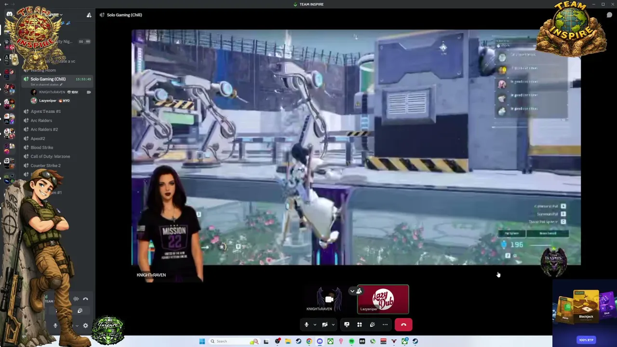This screenshot has width=617, height=347.
Task: Open the soundboard in call controls
Action: coord(372,325)
